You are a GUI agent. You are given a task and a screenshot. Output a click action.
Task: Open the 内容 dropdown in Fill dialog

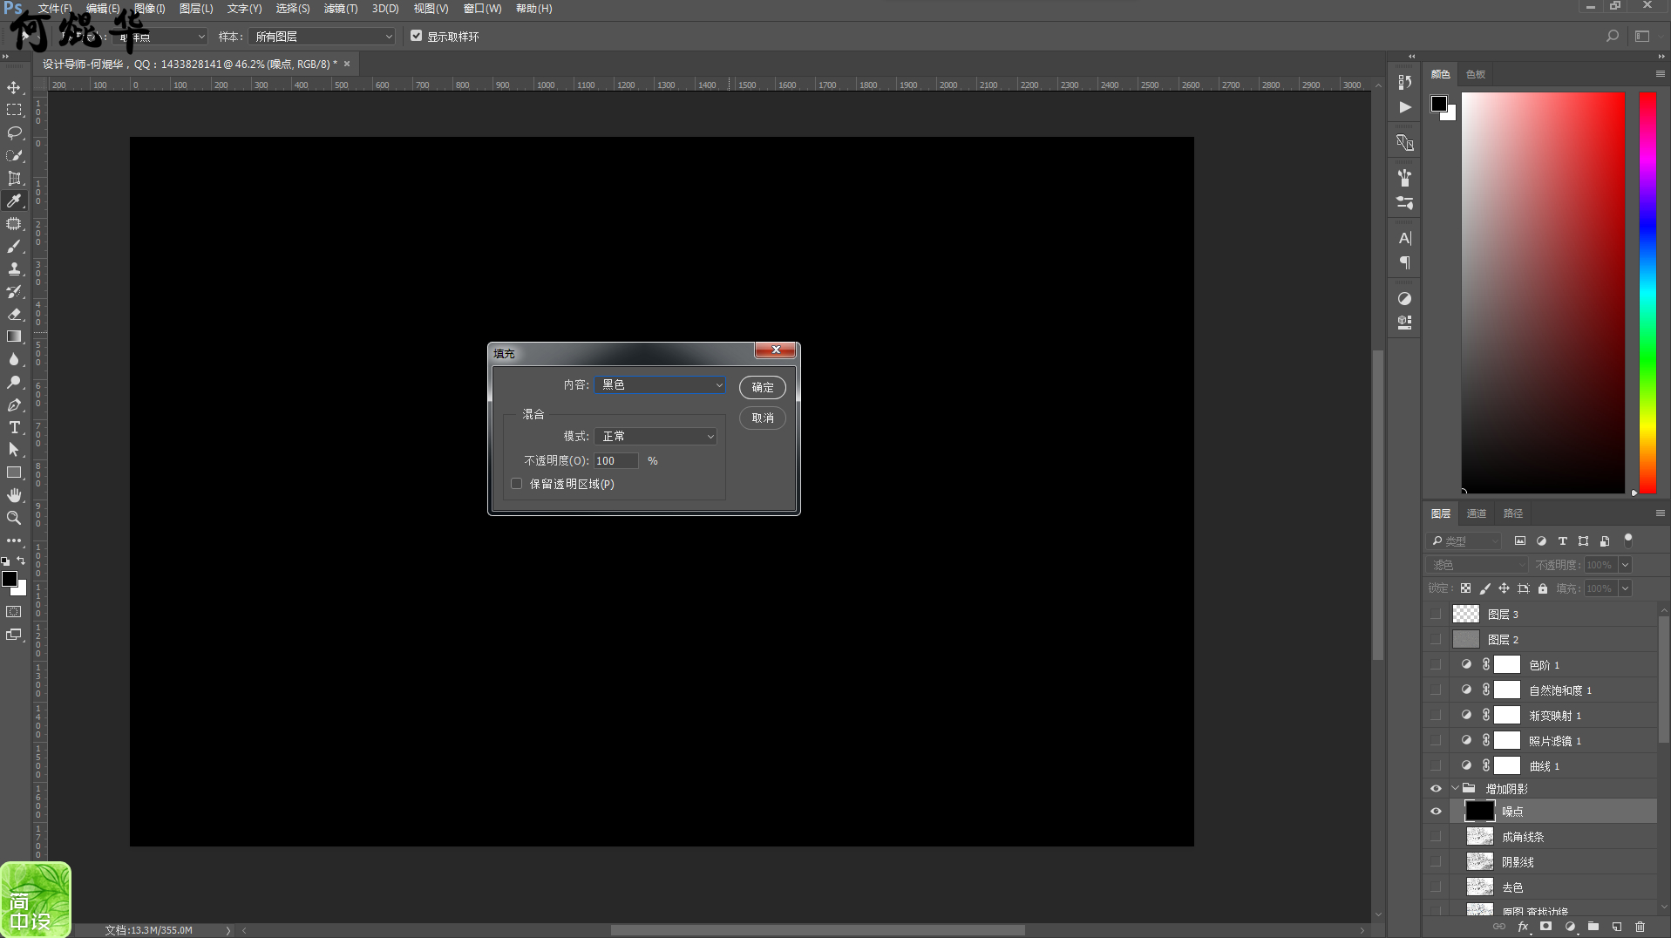point(660,384)
